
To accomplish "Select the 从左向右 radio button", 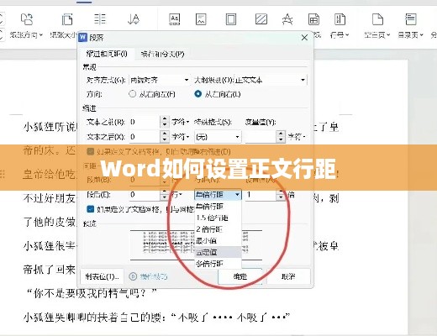I will point(197,94).
